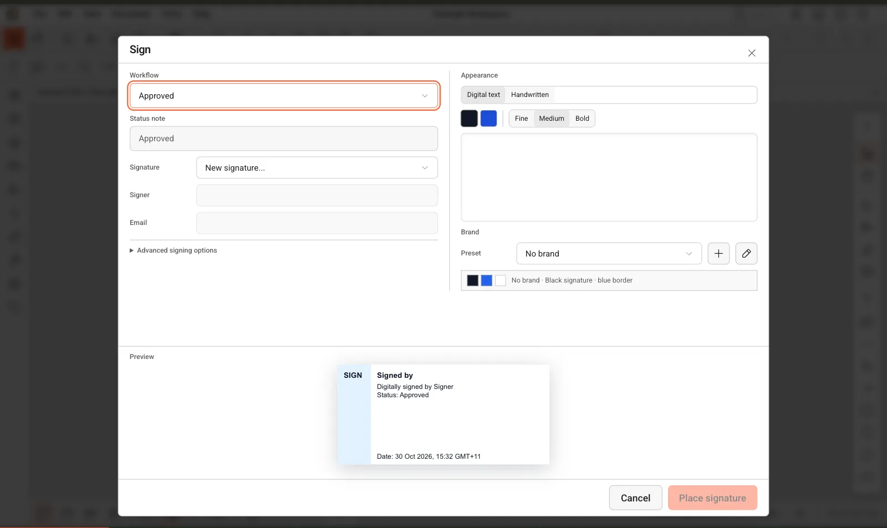Choose Bold stroke weight
Image resolution: width=887 pixels, height=528 pixels.
(x=582, y=119)
